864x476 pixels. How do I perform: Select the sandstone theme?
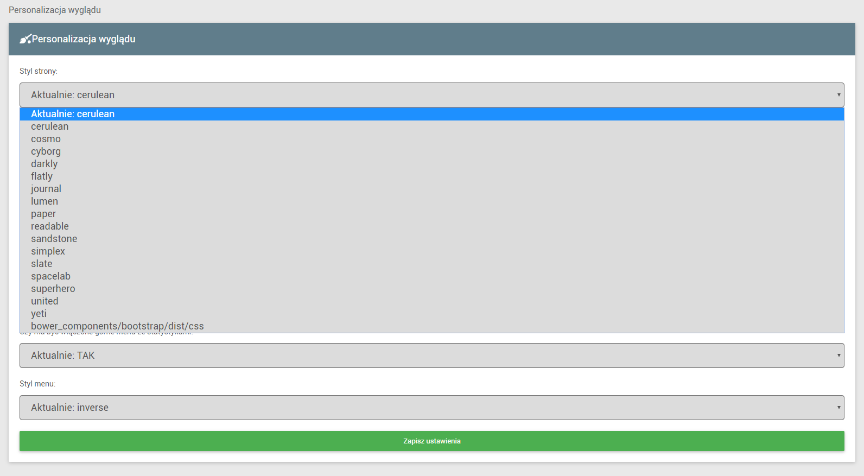(x=54, y=239)
